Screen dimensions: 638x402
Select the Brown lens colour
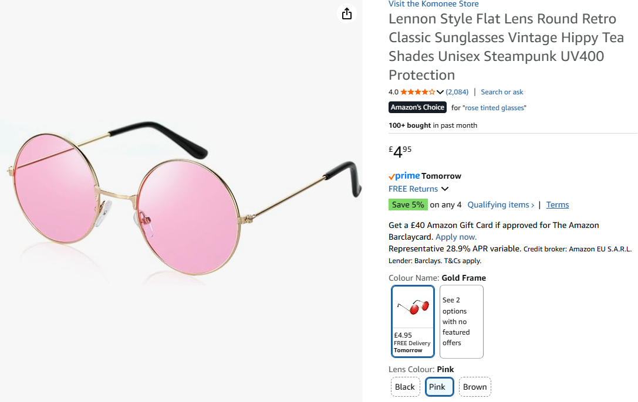(475, 387)
